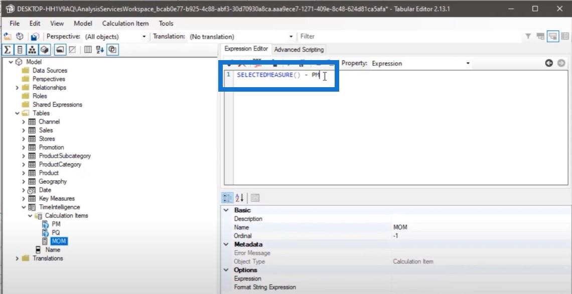The image size is (572, 294).
Task: Select the Roles folder
Action: pos(40,96)
